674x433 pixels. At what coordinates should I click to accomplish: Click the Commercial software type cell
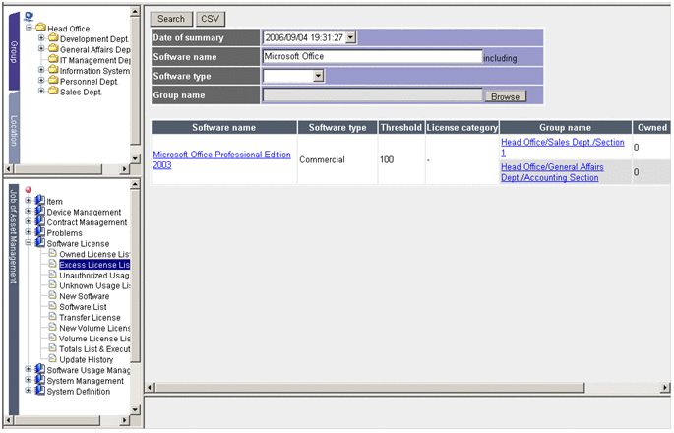tap(337, 159)
